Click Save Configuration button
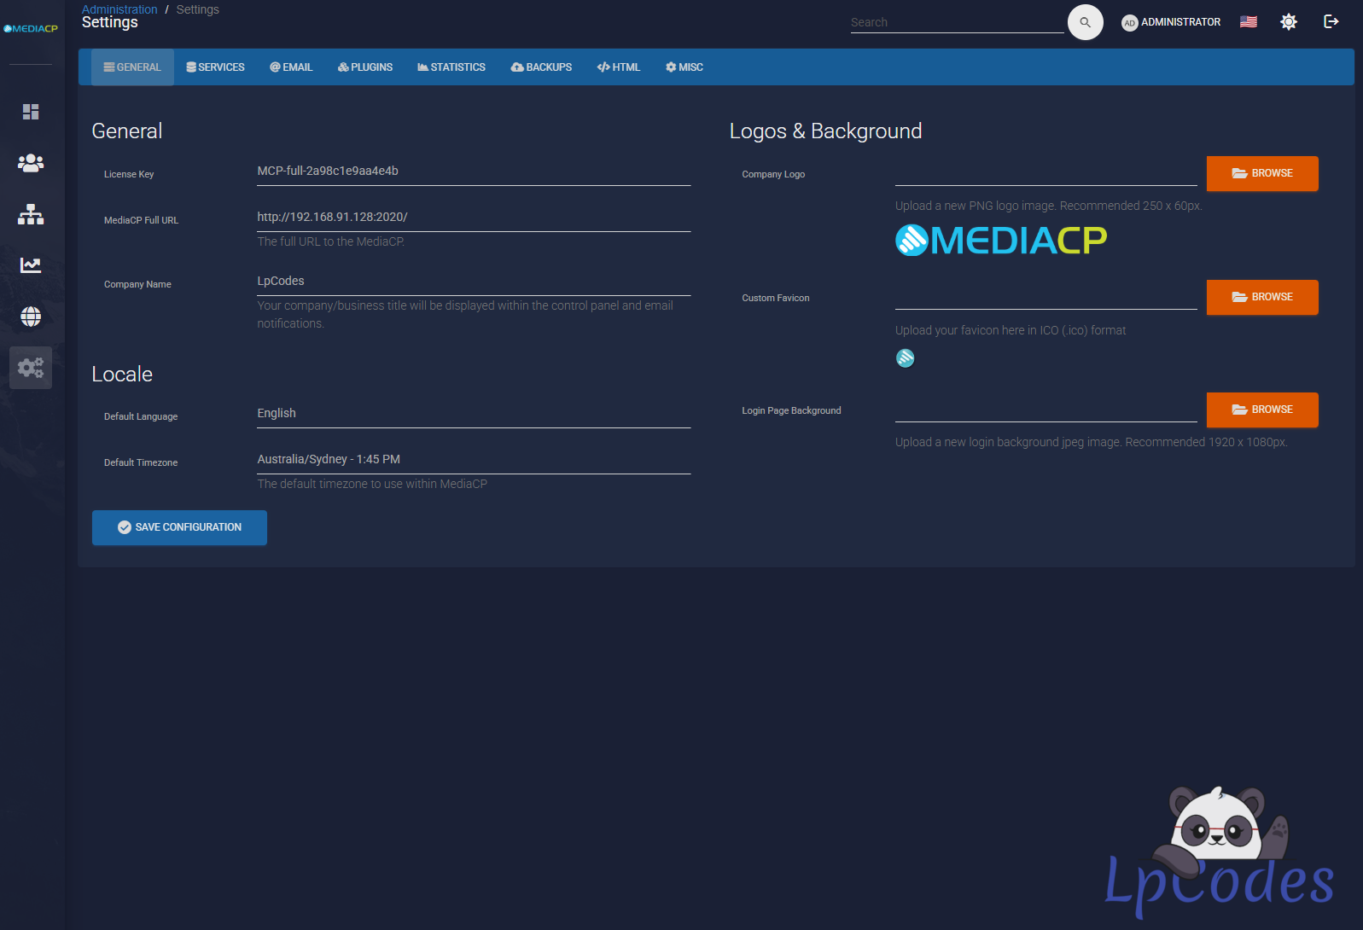Screen dimensions: 1363x930 [179, 527]
